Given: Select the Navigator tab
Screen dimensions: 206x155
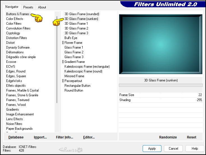Looking at the screenshot, I should [x=12, y=7].
